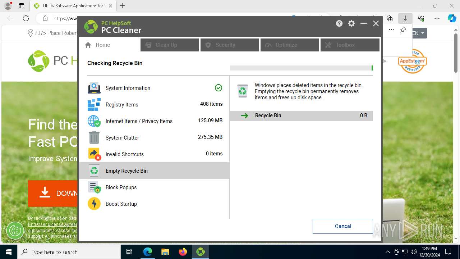
Task: Click the 'Checking Recycle Bin' status heading
Action: pyautogui.click(x=115, y=63)
